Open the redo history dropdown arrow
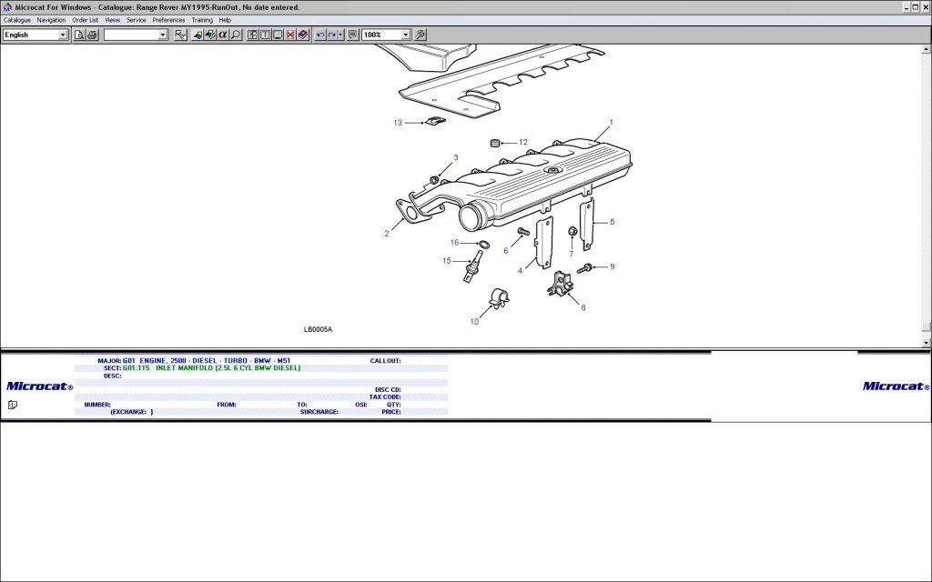 tap(340, 35)
